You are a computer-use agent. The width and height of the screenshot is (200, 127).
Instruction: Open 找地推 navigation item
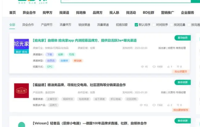click(x=81, y=12)
